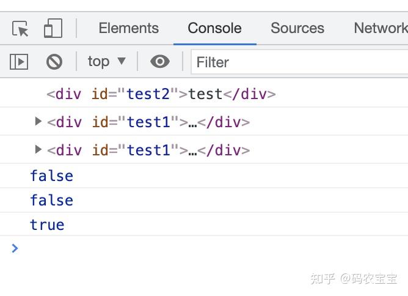Open the 'top' JavaScript context dropdown

click(107, 61)
